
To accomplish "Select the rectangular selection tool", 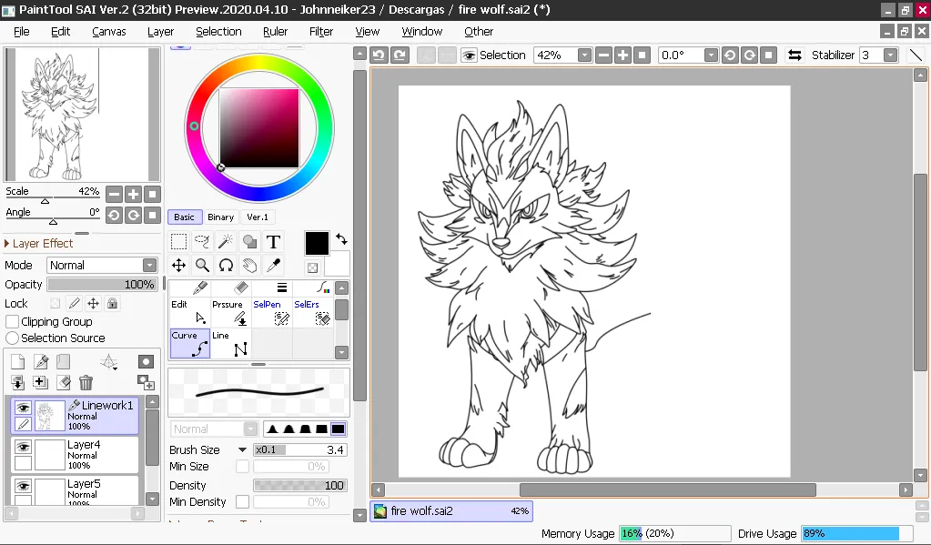I will [178, 242].
